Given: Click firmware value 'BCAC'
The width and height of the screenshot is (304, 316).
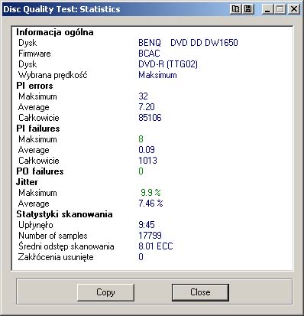Looking at the screenshot, I should 149,54.
